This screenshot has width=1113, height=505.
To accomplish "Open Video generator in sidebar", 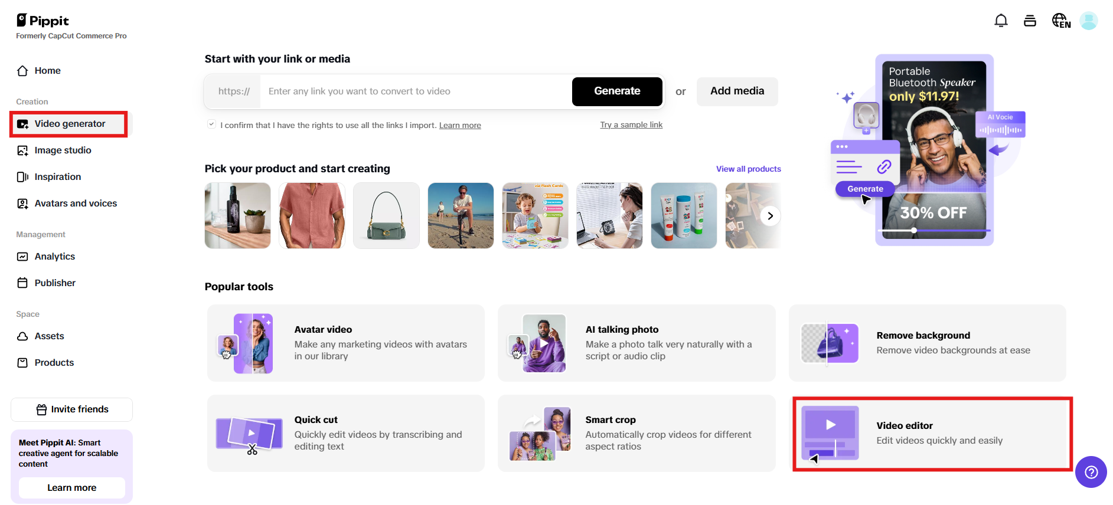I will pyautogui.click(x=71, y=124).
